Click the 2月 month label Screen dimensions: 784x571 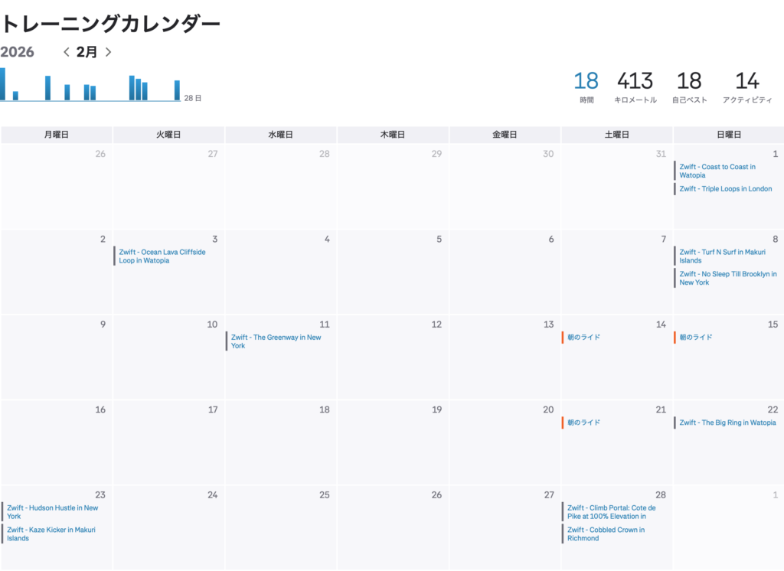coord(87,52)
